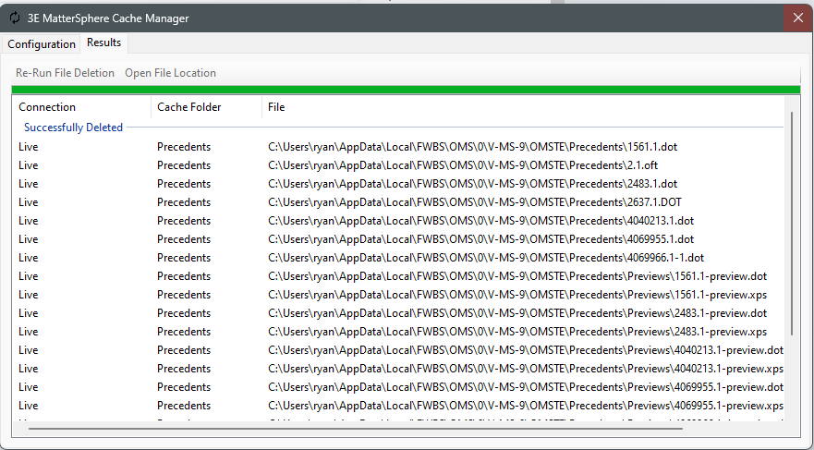Select the file Previews\2483.1-preview.dot
Screen dimensions: 814x450
click(517, 313)
